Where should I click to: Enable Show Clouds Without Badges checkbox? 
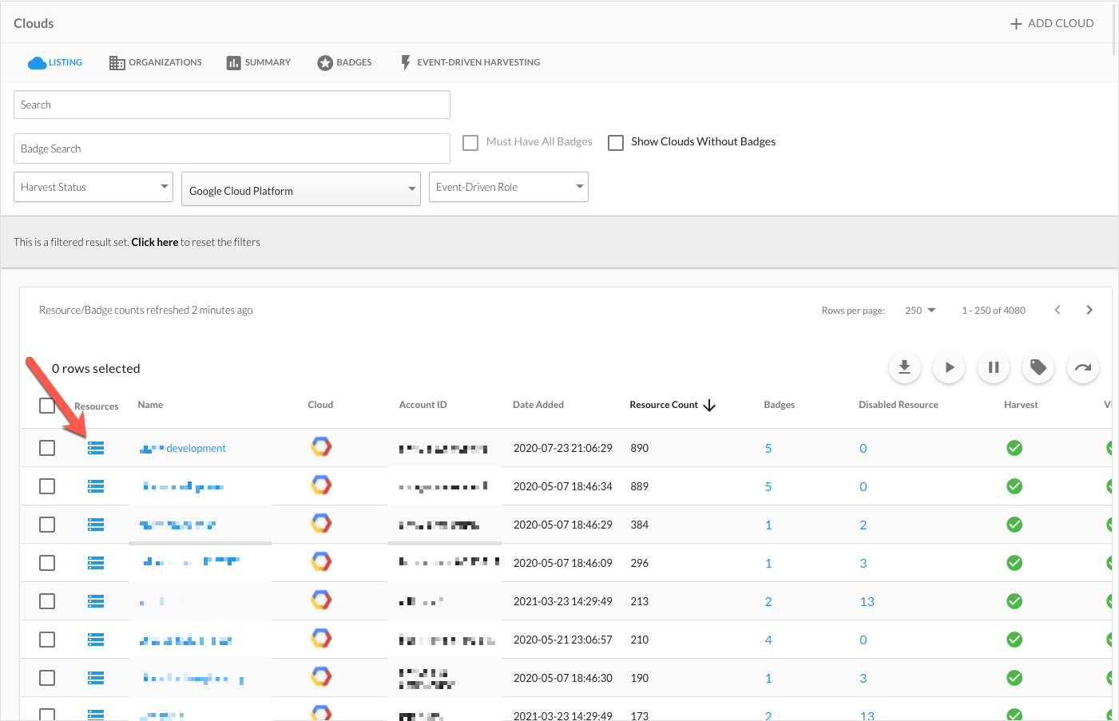616,142
